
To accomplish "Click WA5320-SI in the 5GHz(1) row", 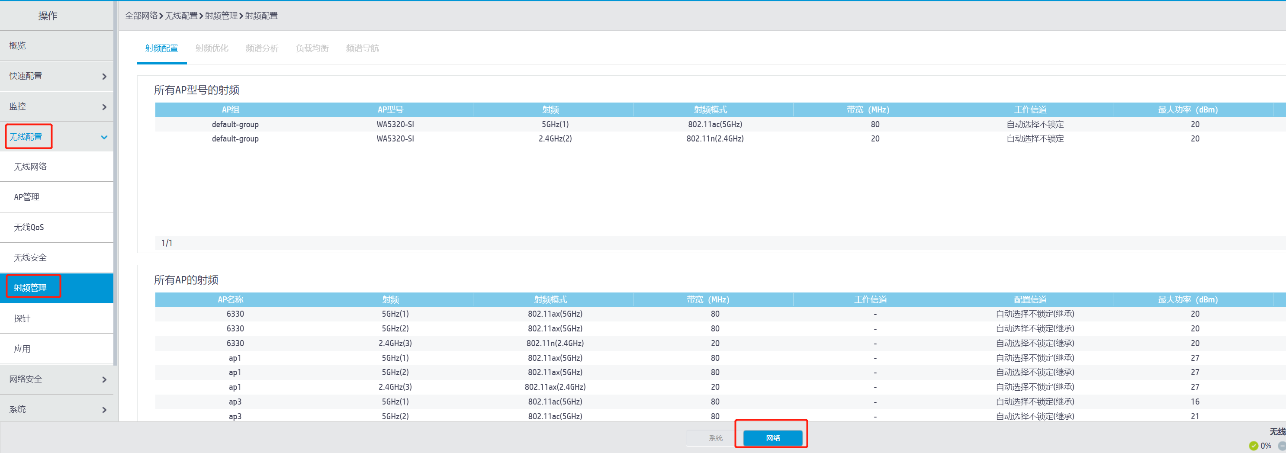I will [x=395, y=124].
